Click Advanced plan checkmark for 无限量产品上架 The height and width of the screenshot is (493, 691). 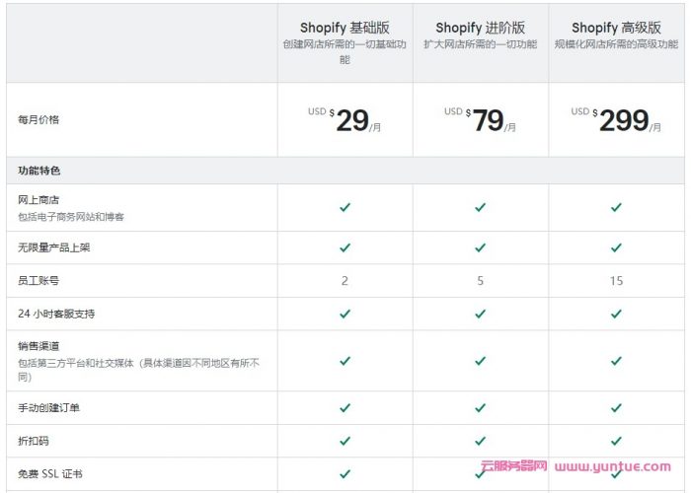click(x=616, y=247)
